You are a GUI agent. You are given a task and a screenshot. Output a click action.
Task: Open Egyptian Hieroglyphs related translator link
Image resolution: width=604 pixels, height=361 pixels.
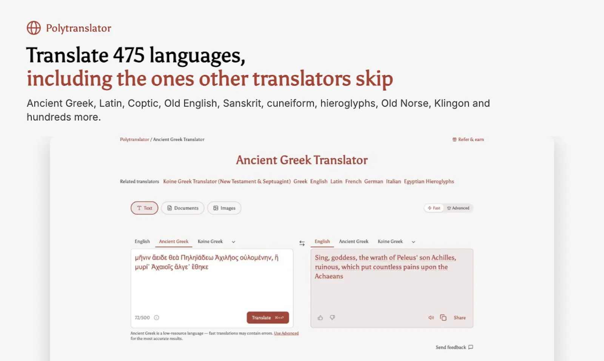pos(429,181)
